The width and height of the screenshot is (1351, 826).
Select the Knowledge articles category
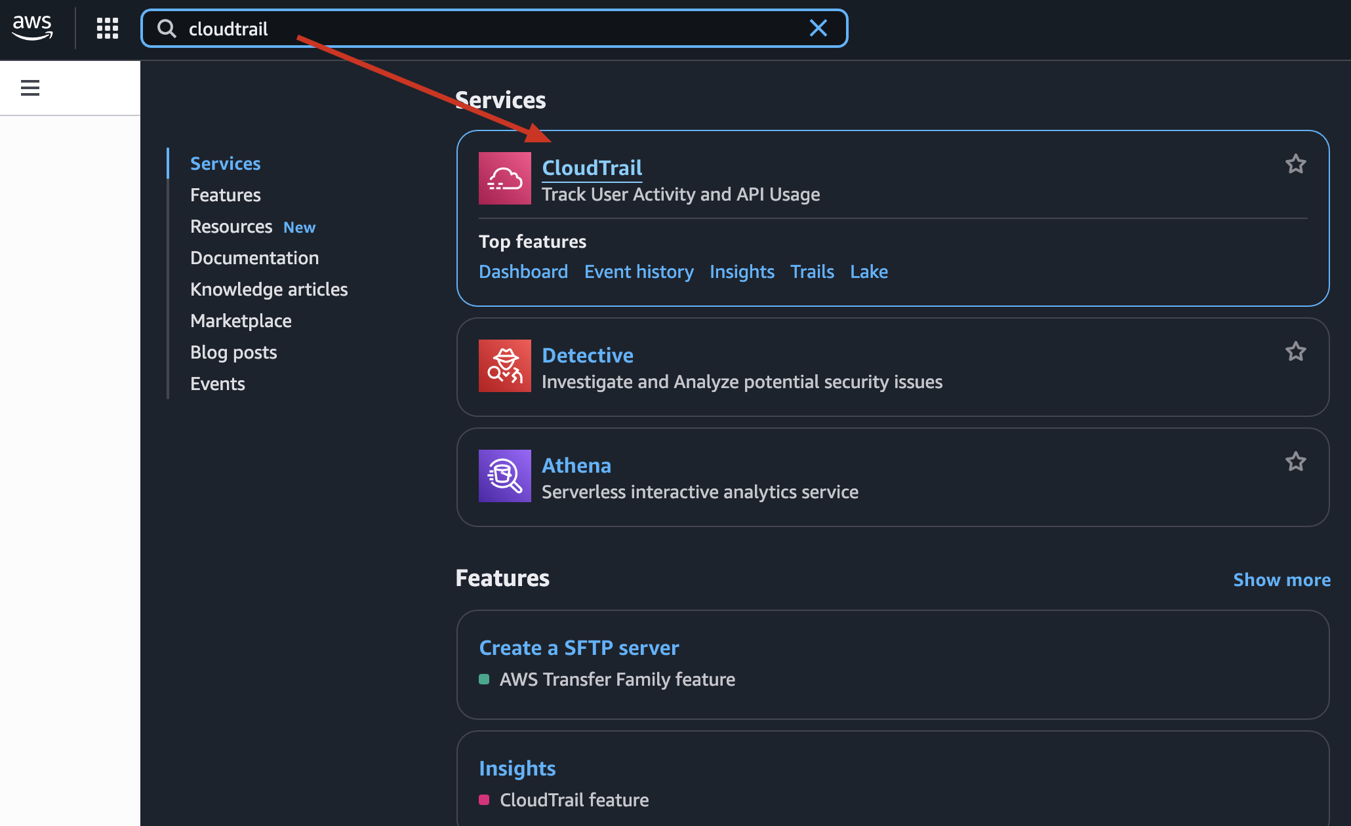[269, 289]
